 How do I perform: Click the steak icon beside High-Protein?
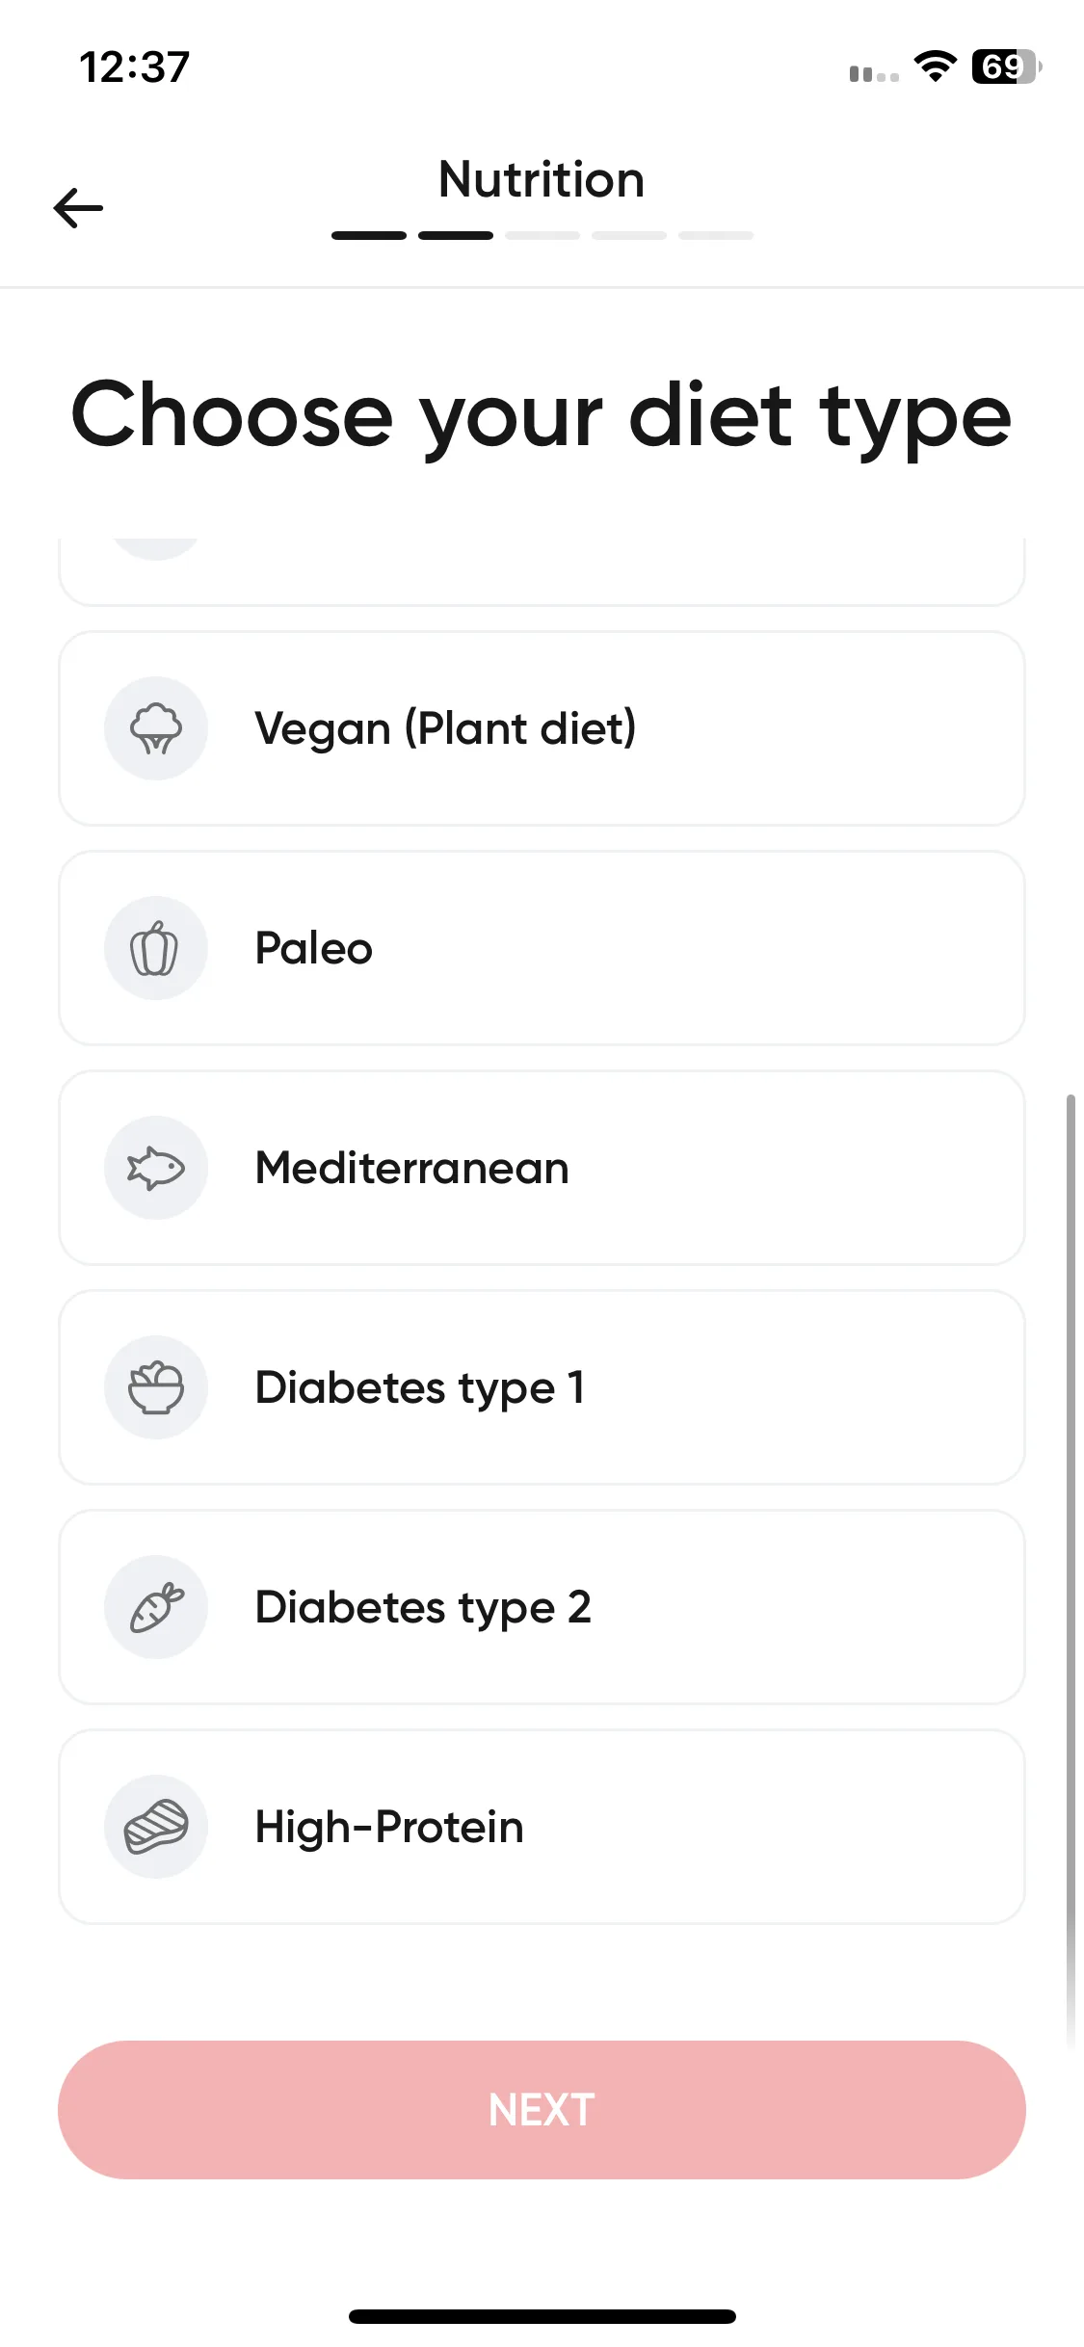tap(156, 1827)
